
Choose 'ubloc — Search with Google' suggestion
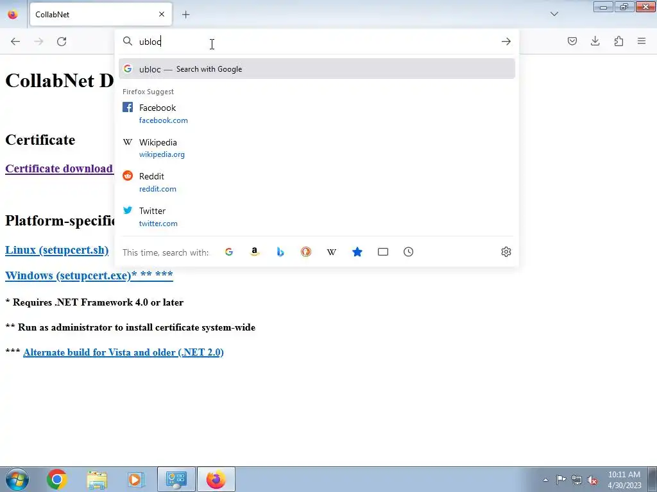[317, 69]
